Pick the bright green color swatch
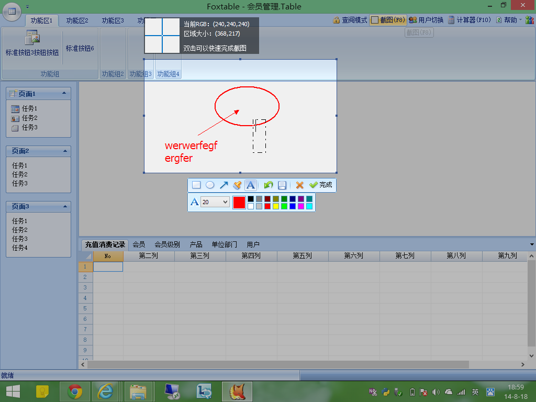The width and height of the screenshot is (536, 402). coord(284,206)
